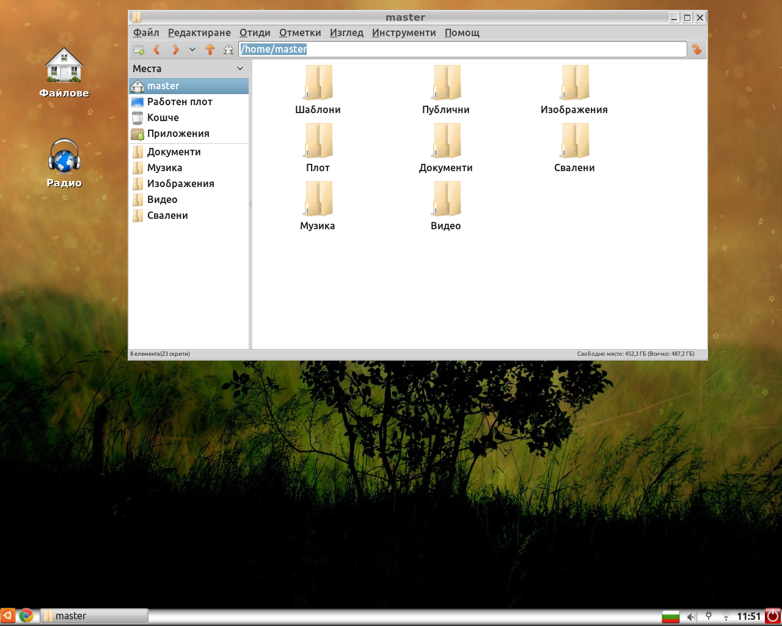Click the side pane splitter handle

pos(250,204)
